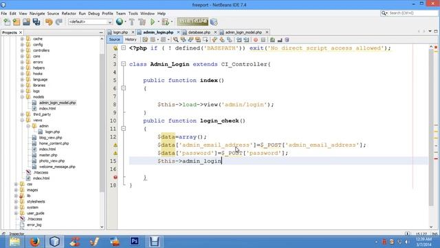
Task: Open Firefox from the taskbar
Action: tap(35, 242)
